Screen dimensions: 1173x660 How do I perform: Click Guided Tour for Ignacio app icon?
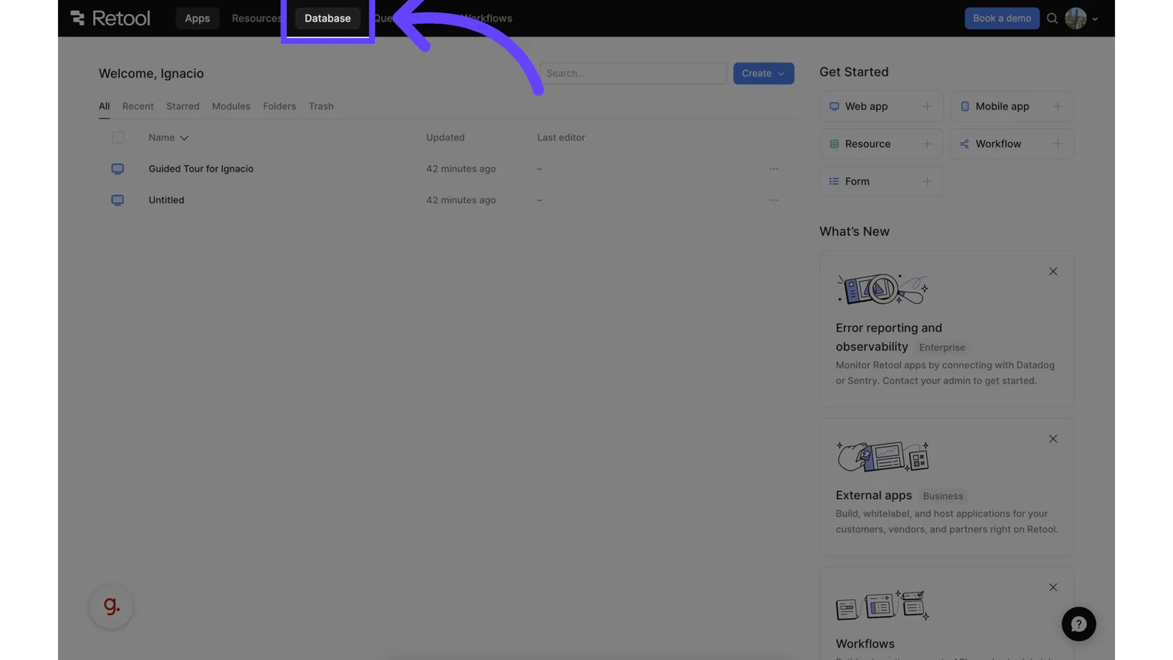(117, 169)
